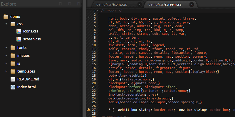This screenshot has width=235, height=117.
Task: Collapse the css folder
Action: coord(6,24)
